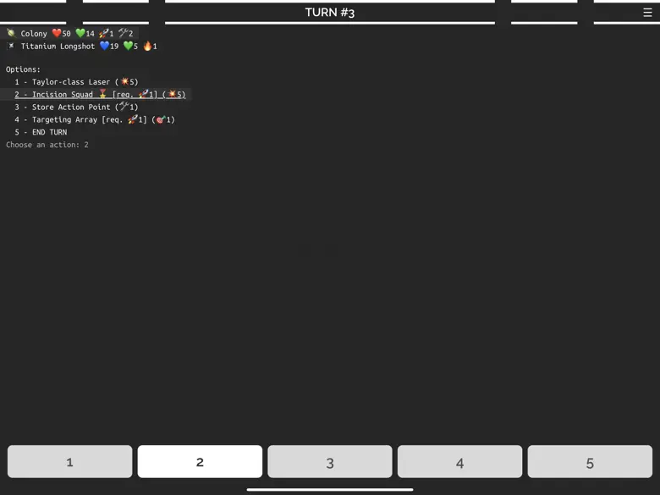Screen dimensions: 660x495
Task: Click the Titanium Longshot ship icon
Action: point(11,46)
